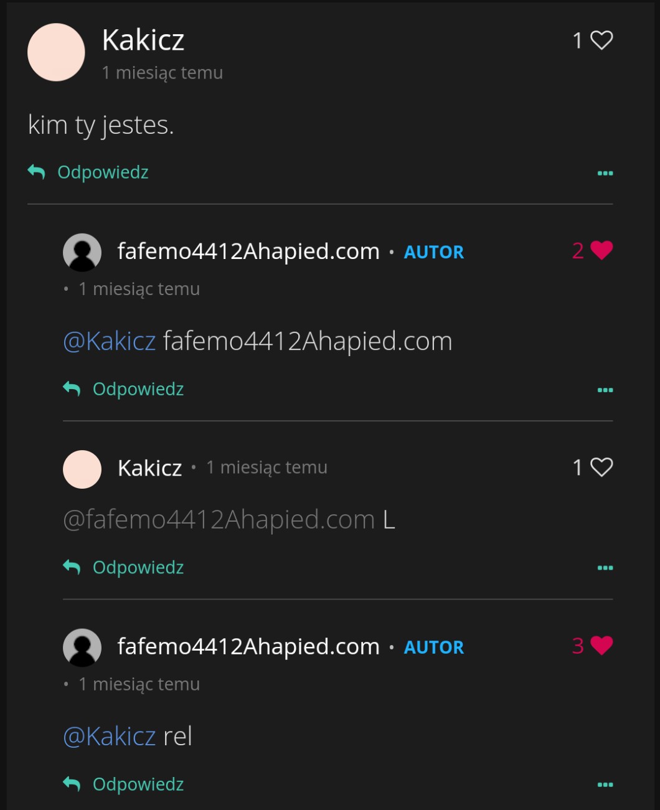Open the @fafemo4412Ahapied.com mention in Kakicz's reply

coord(219,520)
